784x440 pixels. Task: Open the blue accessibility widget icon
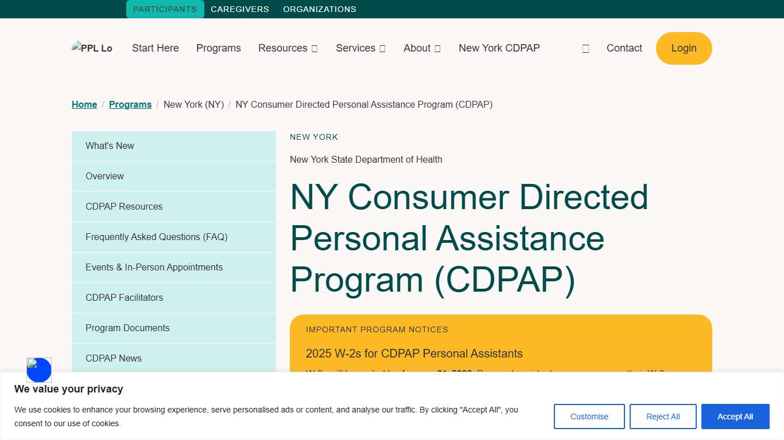[x=38, y=370]
